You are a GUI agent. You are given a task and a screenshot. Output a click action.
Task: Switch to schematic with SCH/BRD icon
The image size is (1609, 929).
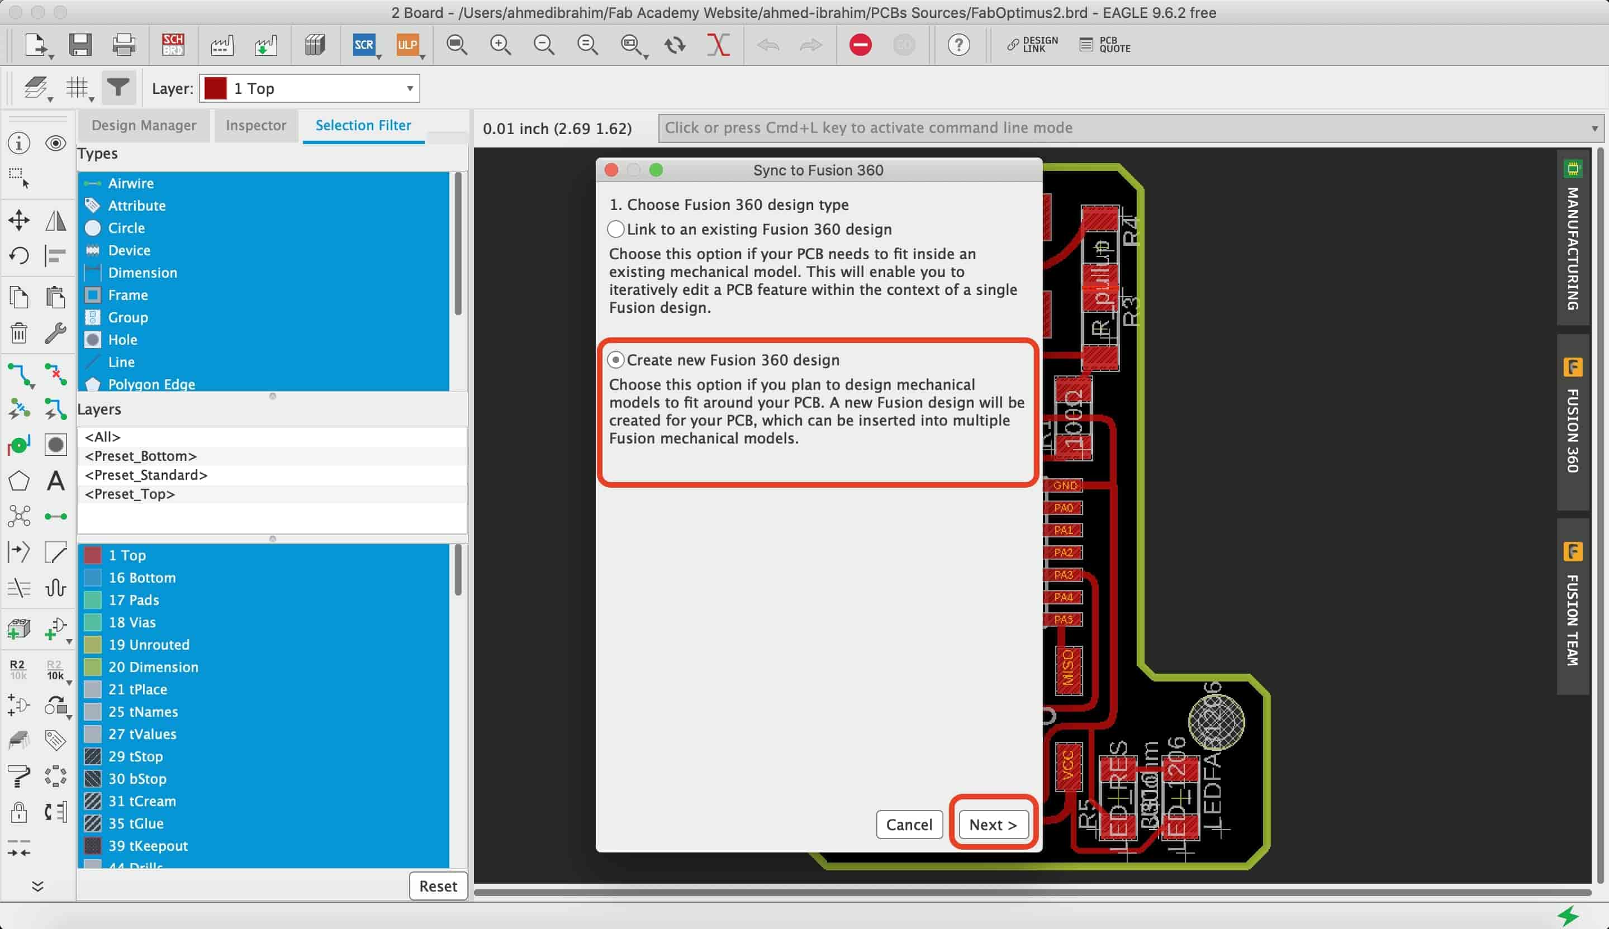(173, 45)
